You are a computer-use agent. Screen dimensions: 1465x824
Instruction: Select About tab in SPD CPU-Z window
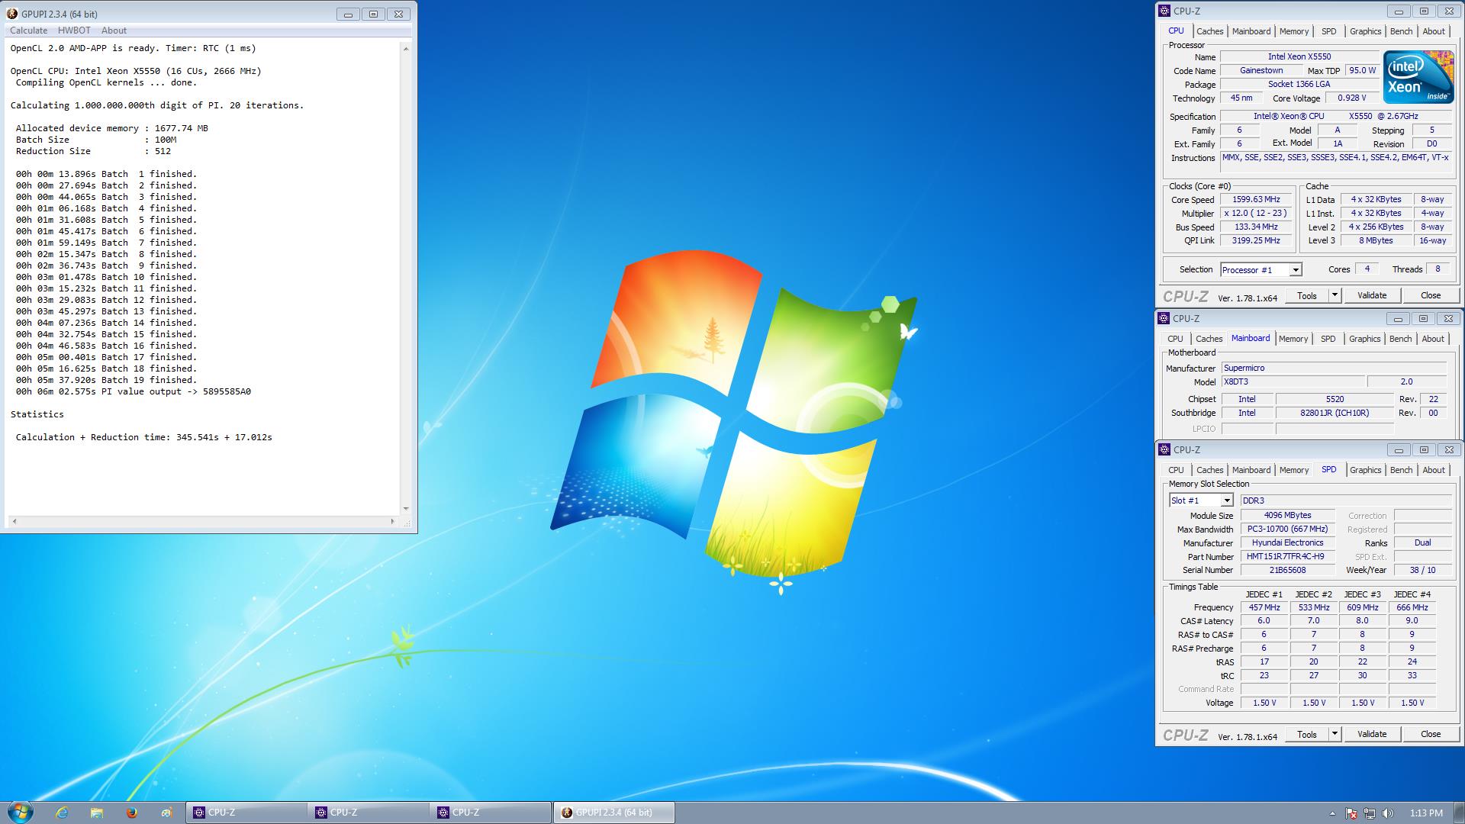point(1434,470)
